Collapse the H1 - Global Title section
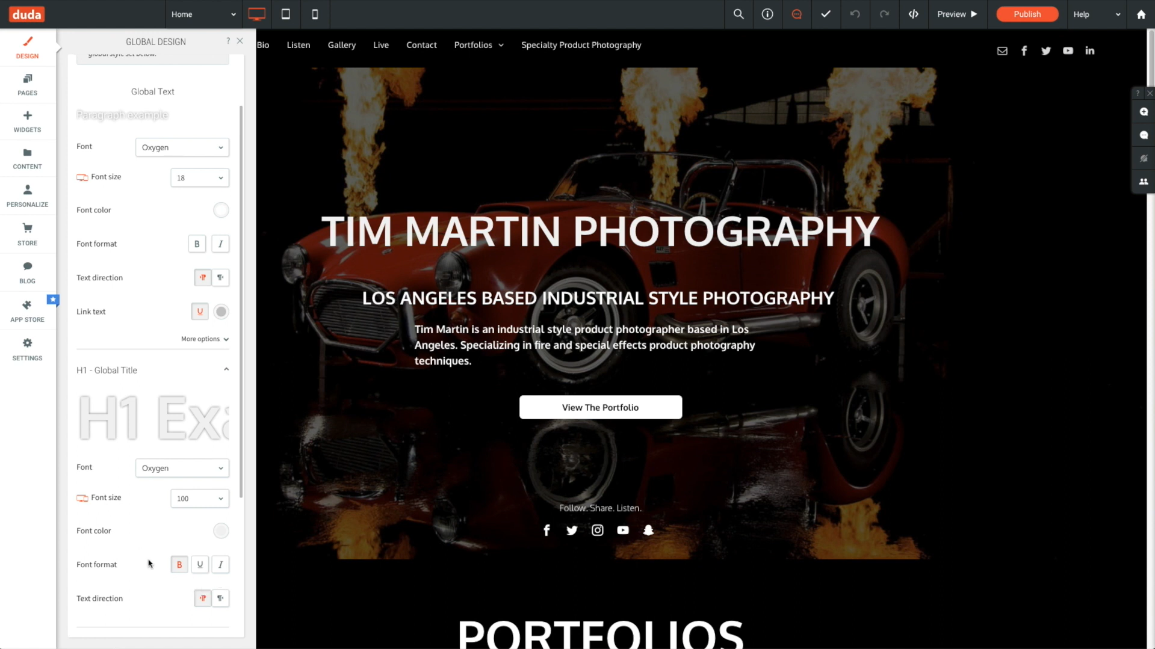The height and width of the screenshot is (649, 1155). (226, 369)
